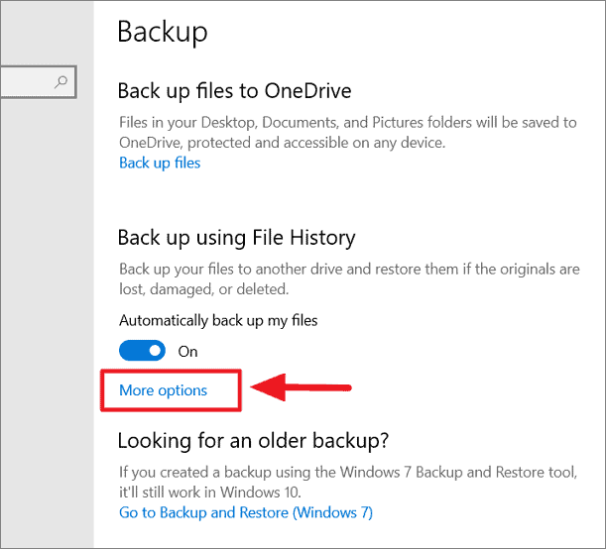The image size is (606, 549).
Task: Open the Back up files link
Action: coord(160,163)
